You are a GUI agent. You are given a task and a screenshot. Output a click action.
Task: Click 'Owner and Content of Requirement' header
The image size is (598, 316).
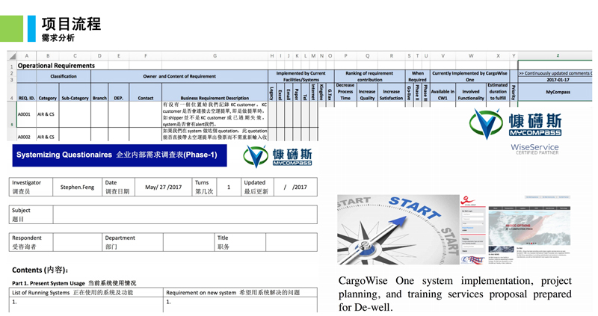click(179, 76)
